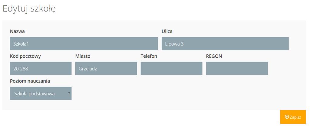
Task: Focus the Nazwa field containing Szkoła1
Action: tap(84, 43)
